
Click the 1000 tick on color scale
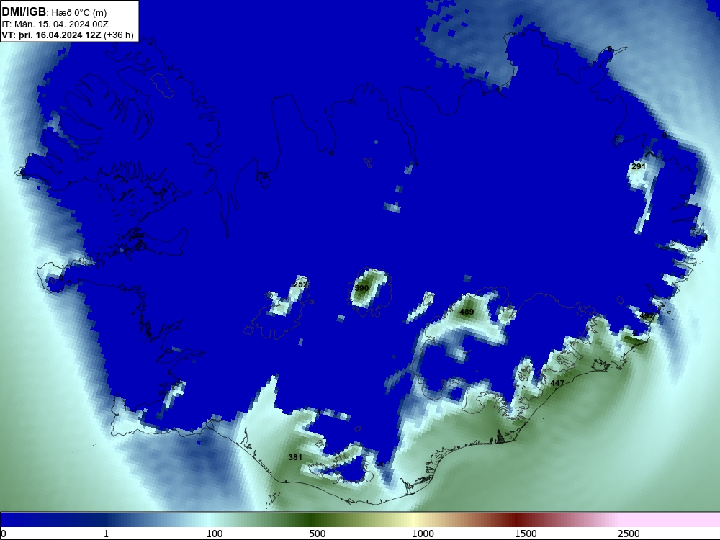click(x=423, y=534)
